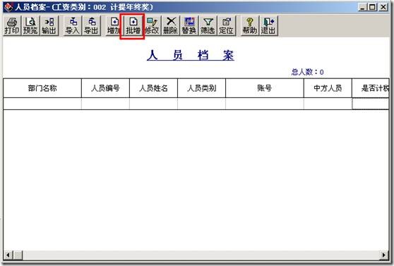Screen dimensions: 394x266
Task: Click the 中方人员 column header
Action: click(x=328, y=88)
